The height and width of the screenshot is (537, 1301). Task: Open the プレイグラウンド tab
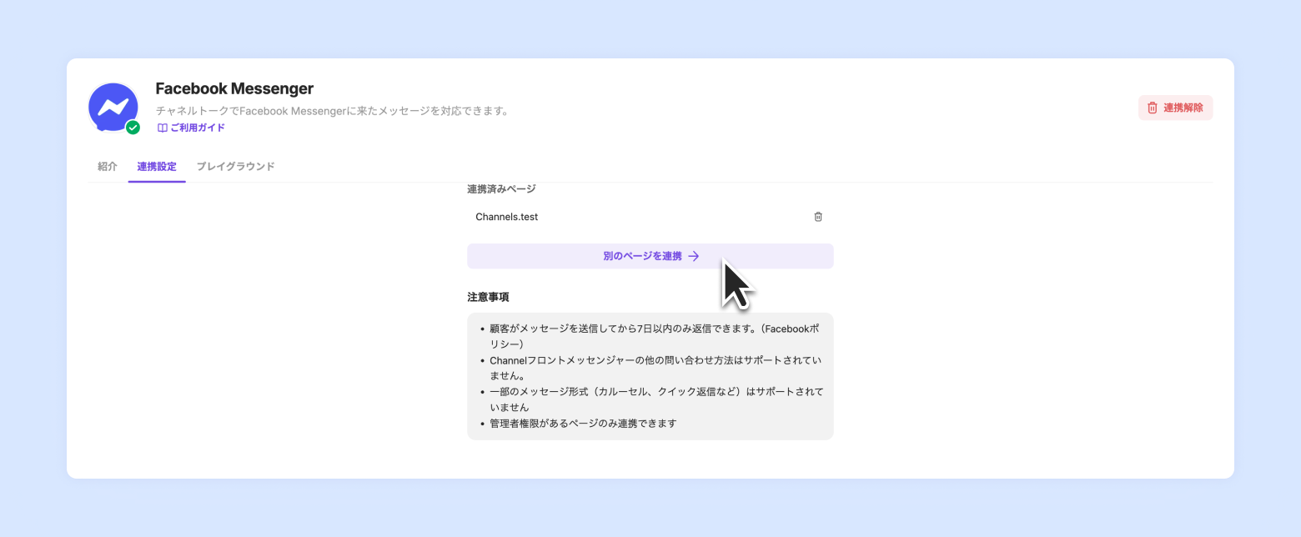click(x=236, y=166)
